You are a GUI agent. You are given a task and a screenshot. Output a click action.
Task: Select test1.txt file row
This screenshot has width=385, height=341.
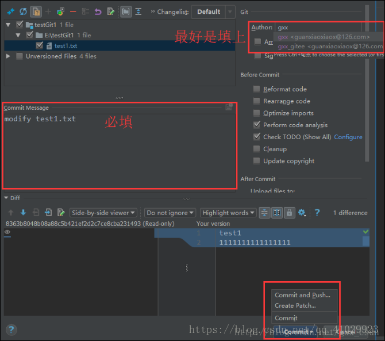[120, 45]
